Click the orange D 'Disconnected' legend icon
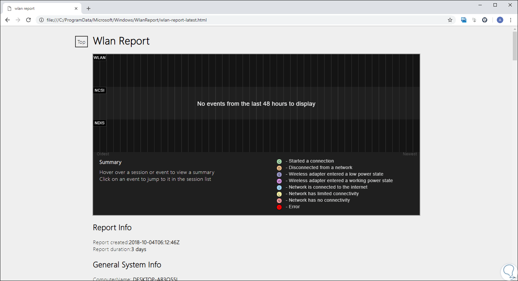Viewport: 518px width, 281px height. coord(279,168)
